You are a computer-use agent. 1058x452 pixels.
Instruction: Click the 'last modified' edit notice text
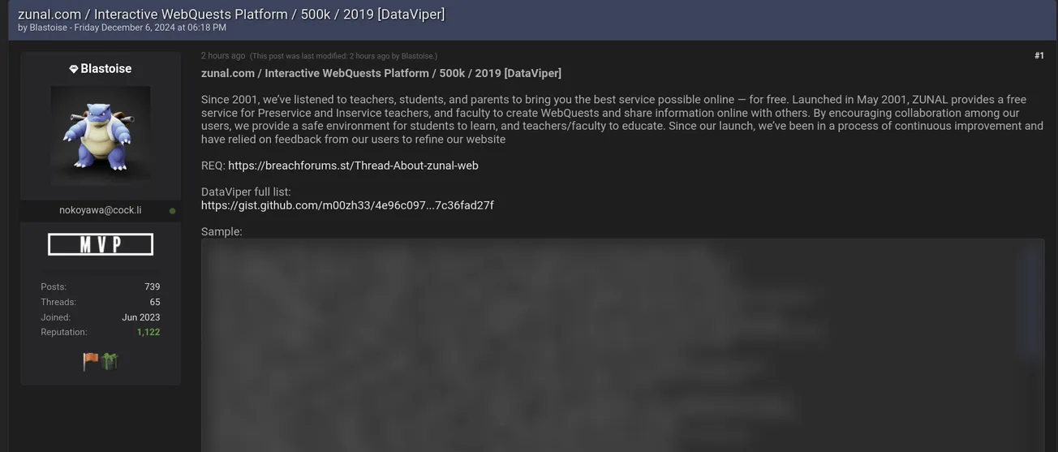(x=343, y=57)
